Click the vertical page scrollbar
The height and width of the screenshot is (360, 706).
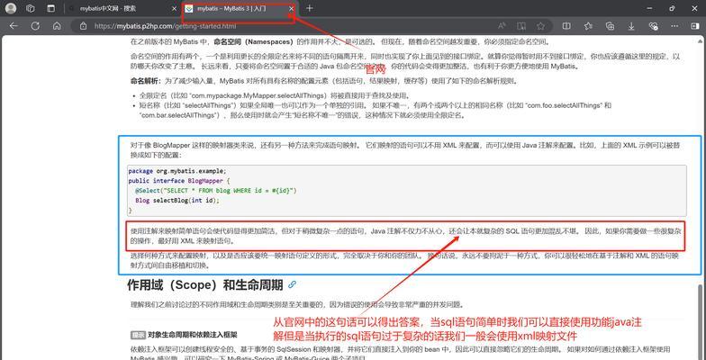pyautogui.click(x=702, y=322)
